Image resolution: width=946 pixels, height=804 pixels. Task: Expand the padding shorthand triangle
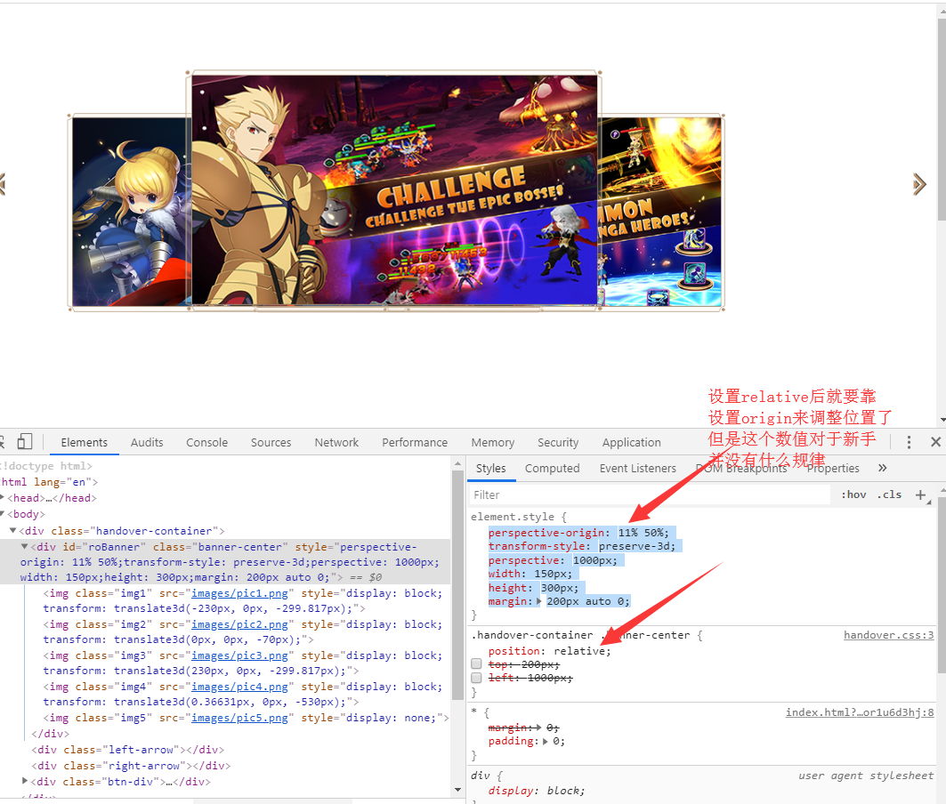[x=546, y=741]
